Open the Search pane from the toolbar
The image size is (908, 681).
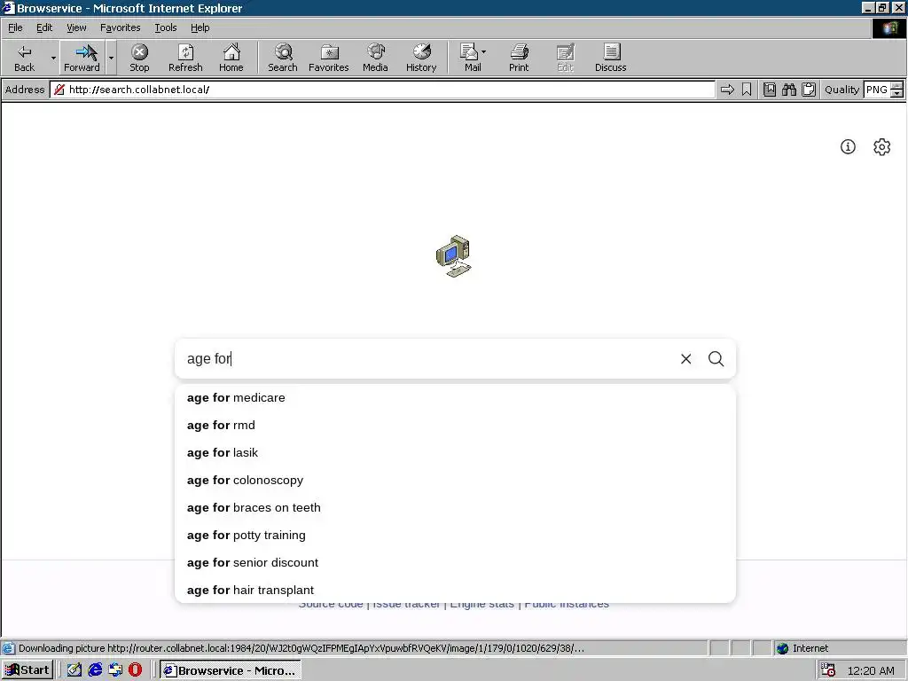283,58
